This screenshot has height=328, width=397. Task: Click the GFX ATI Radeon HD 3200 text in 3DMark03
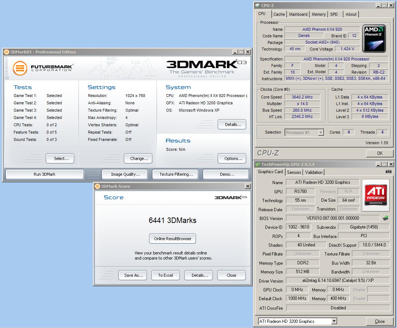pos(206,103)
